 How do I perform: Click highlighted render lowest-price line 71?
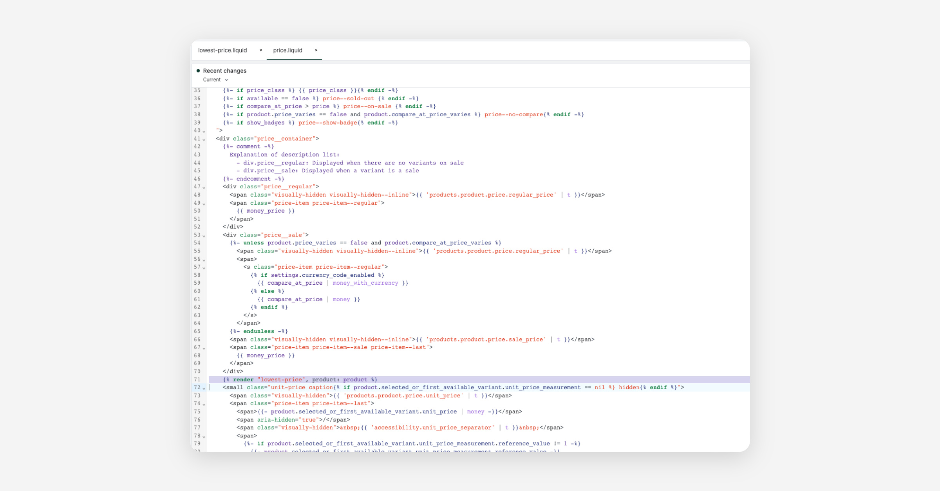pyautogui.click(x=300, y=379)
